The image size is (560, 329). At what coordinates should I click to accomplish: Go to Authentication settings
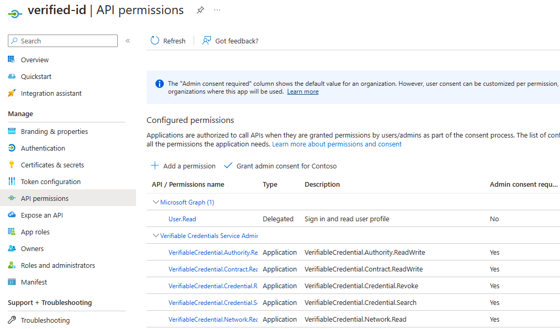[43, 148]
